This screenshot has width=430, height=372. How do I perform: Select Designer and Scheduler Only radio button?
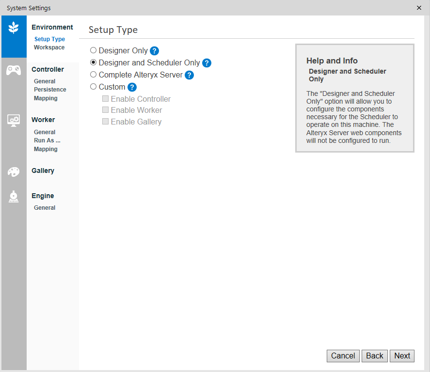93,62
